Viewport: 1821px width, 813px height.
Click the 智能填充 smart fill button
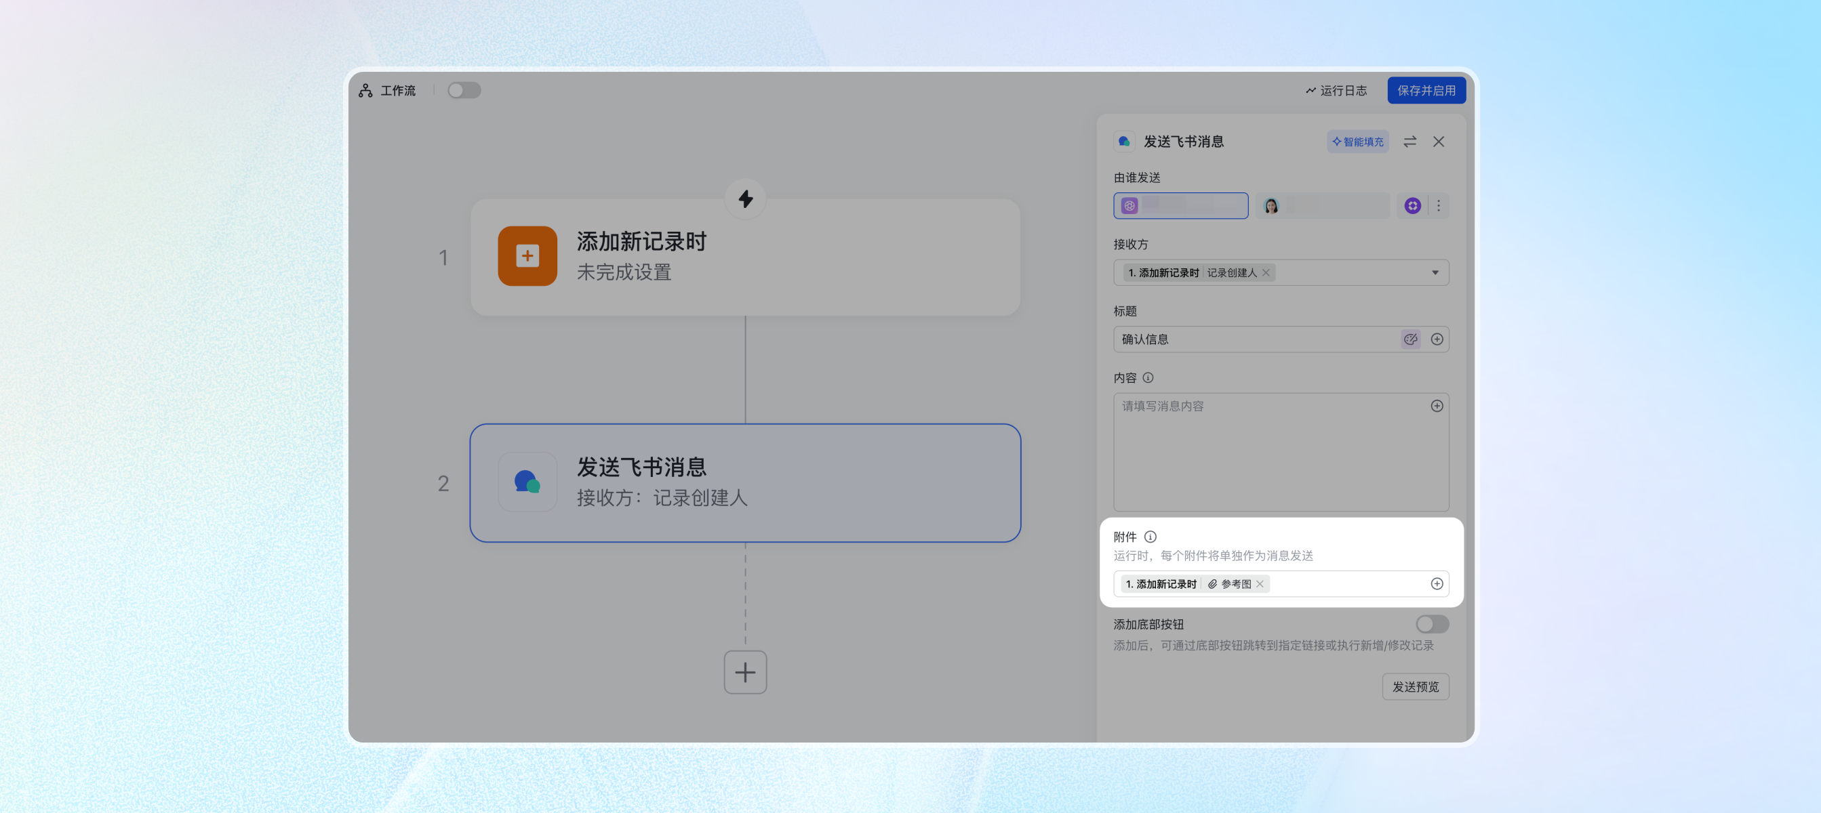1357,142
